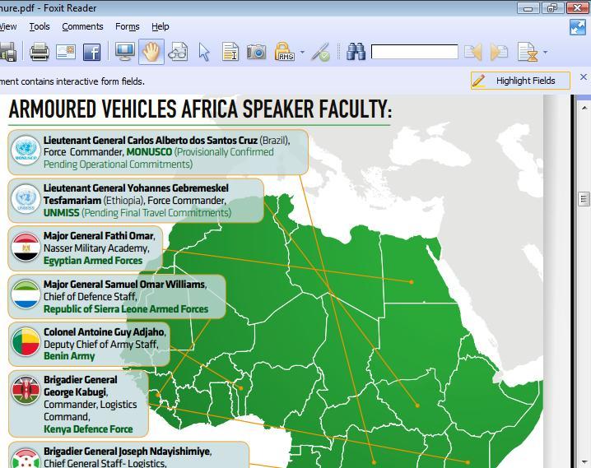Click the Benin flag next to Antoine Guy Adjaho
The width and height of the screenshot is (591, 468).
tap(26, 342)
